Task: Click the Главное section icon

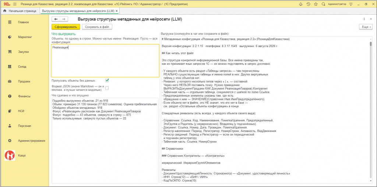Action: [10, 22]
